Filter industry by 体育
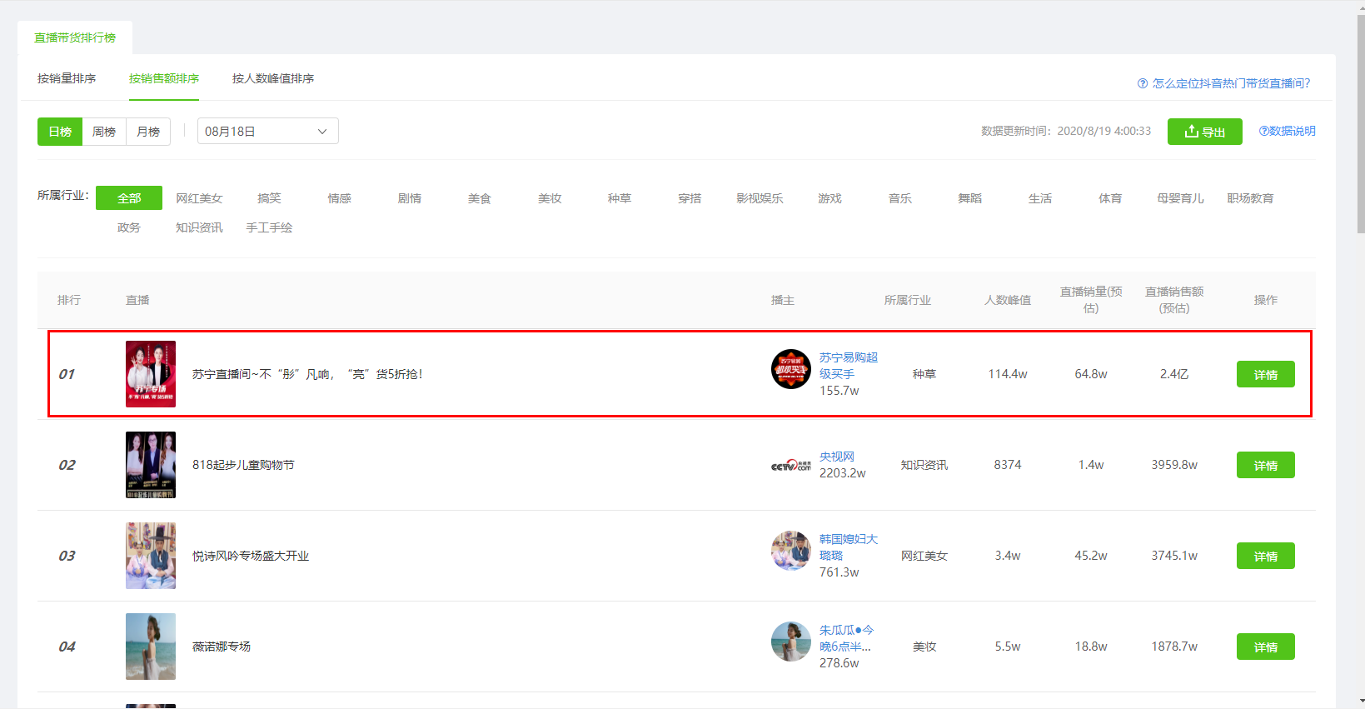1365x709 pixels. (x=1109, y=198)
